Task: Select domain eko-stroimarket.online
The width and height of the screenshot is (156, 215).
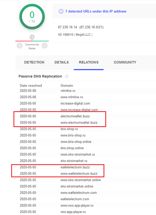Action: (x=77, y=186)
